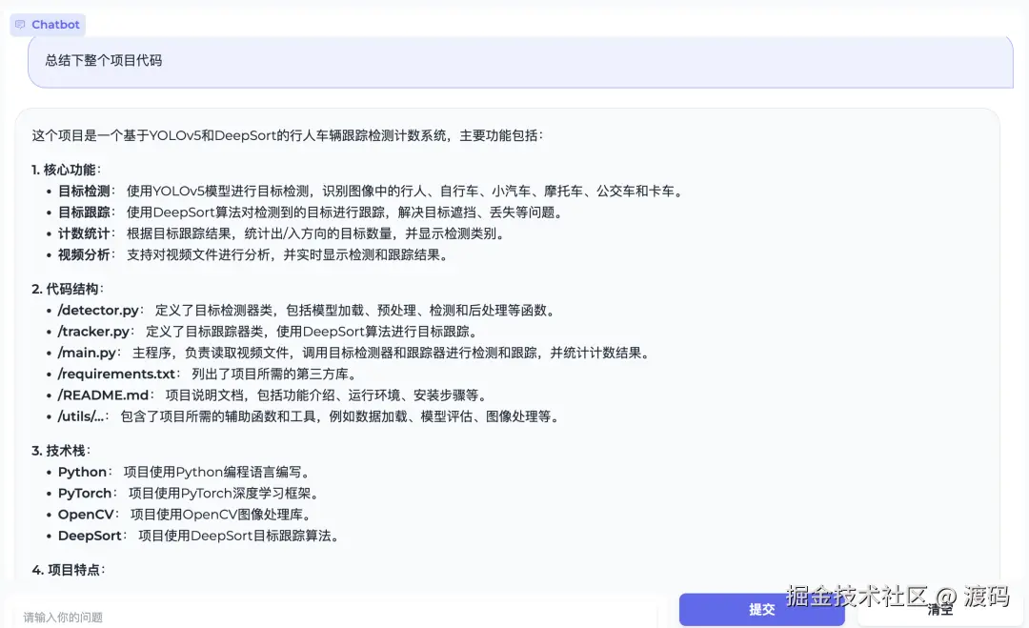Viewport: 1029px width, 628px height.
Task: Click the heading 3. 技术栈
Action: pos(61,451)
